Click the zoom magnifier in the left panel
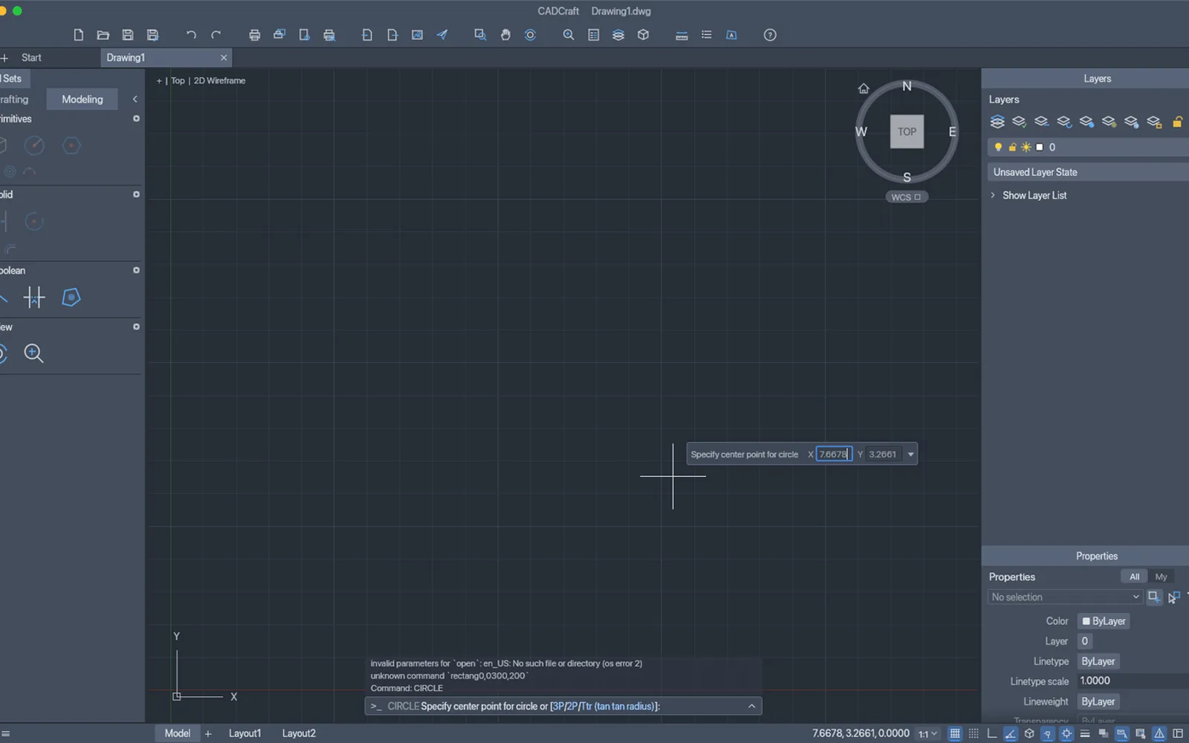Image resolution: width=1189 pixels, height=743 pixels. point(33,354)
